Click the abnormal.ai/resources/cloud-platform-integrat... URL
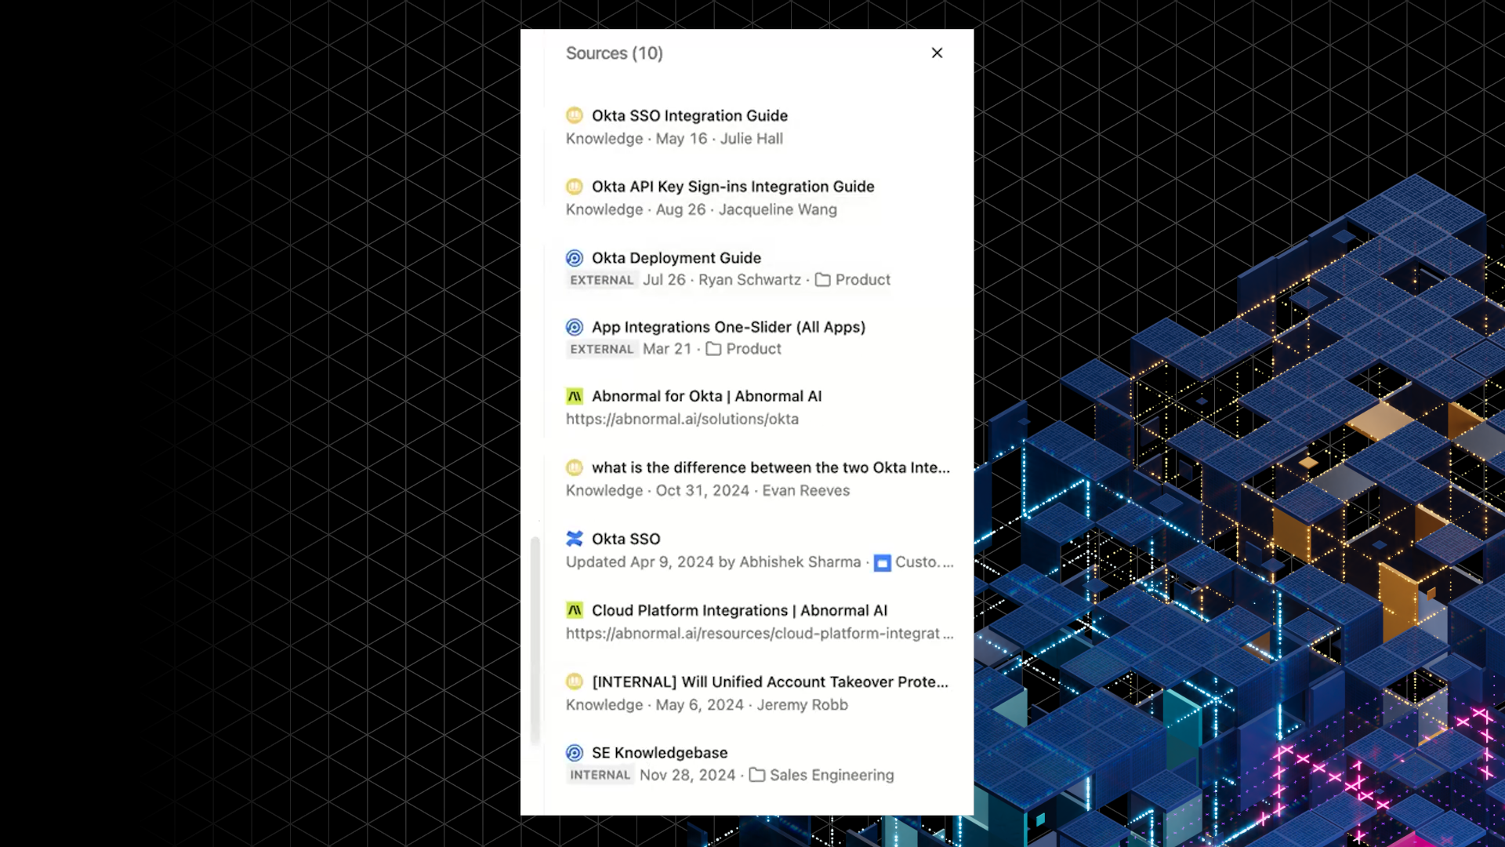This screenshot has width=1505, height=847. [x=760, y=633]
